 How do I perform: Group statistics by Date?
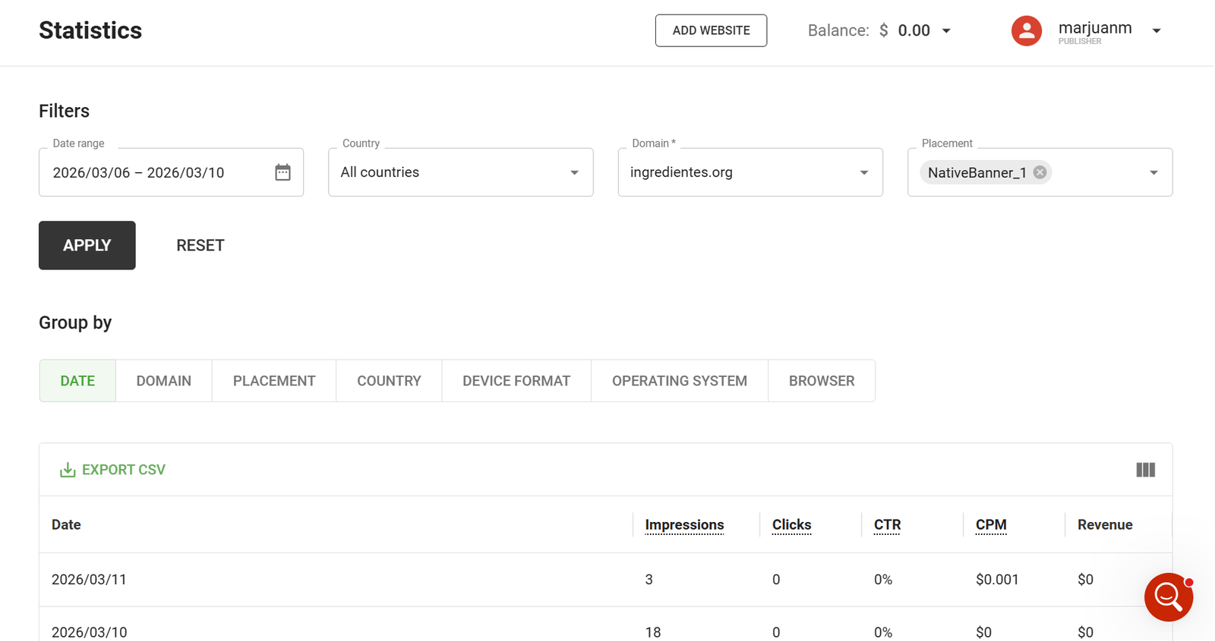[77, 381]
